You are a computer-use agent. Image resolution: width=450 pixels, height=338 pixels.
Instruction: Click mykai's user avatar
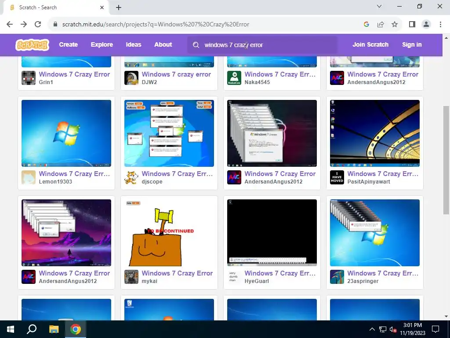pyautogui.click(x=131, y=277)
